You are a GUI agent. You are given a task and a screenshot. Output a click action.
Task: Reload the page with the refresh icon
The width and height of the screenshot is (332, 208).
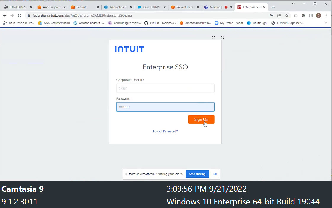tap(20, 15)
